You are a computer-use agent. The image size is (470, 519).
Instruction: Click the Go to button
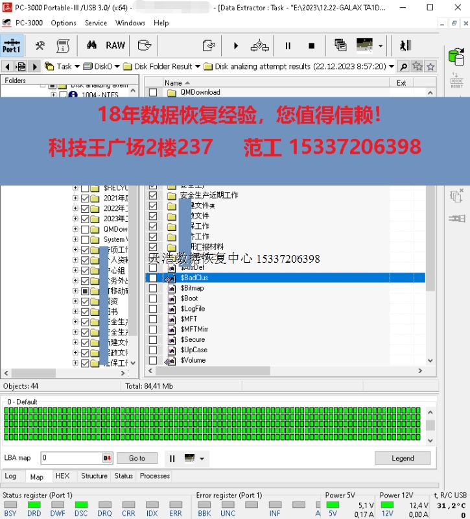(137, 458)
